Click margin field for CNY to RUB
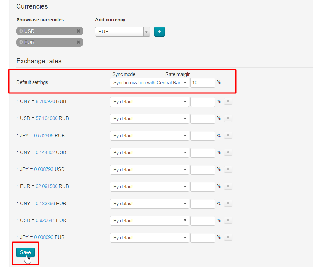Image resolution: width=313 pixels, height=267 pixels. pos(203,102)
